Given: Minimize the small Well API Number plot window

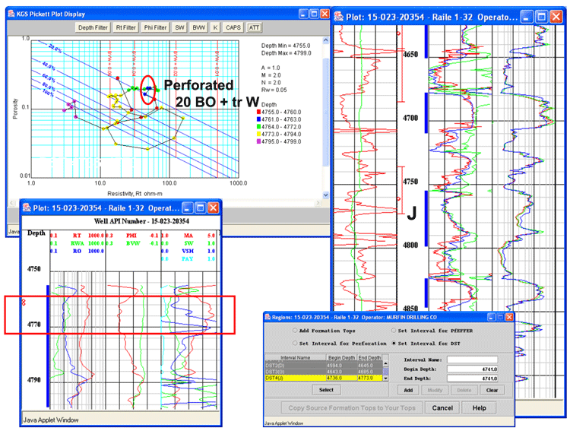Looking at the screenshot, I should click(188, 208).
